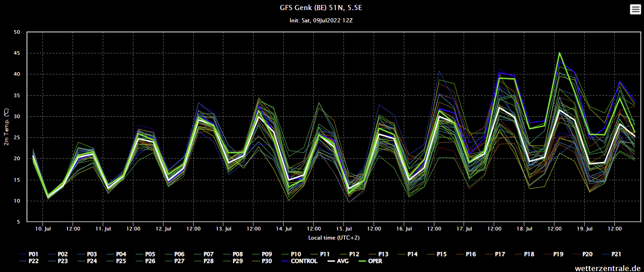The image size is (644, 272).
Task: Toggle P09 series in the legend
Action: 262,254
